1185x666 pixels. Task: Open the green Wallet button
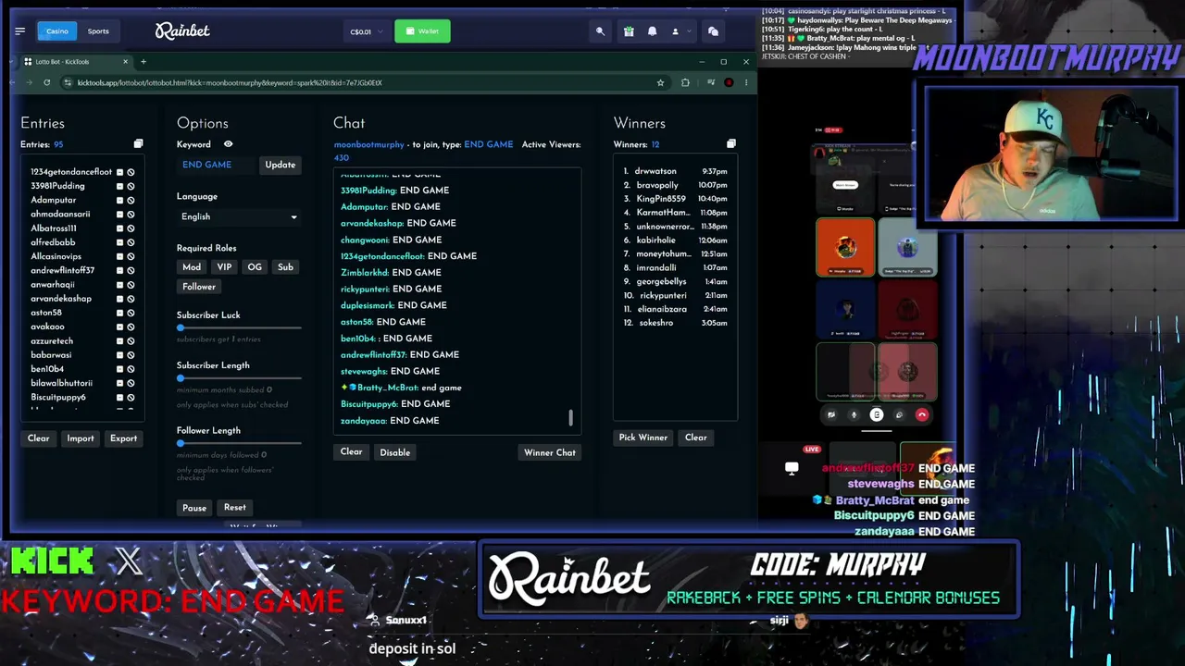point(422,31)
